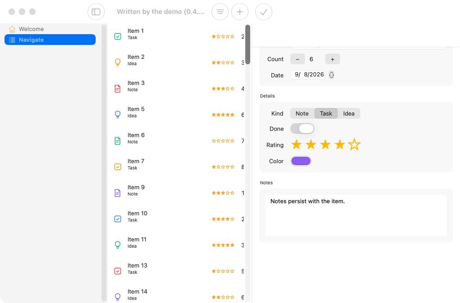Click the green task icon of Item 1
The height and width of the screenshot is (303, 460).
(118, 36)
